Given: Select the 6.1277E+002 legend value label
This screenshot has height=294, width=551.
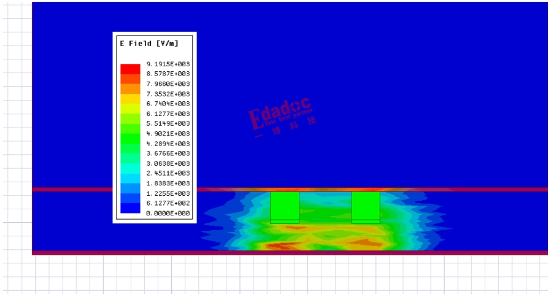Looking at the screenshot, I should [x=168, y=203].
